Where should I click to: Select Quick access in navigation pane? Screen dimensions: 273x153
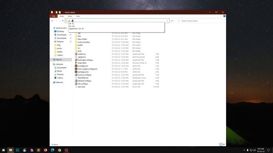coord(61,28)
